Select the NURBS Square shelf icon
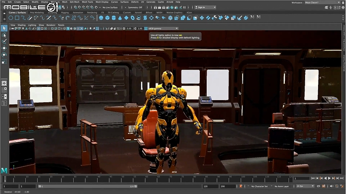Viewport: 346px width, 194px height. [17, 18]
